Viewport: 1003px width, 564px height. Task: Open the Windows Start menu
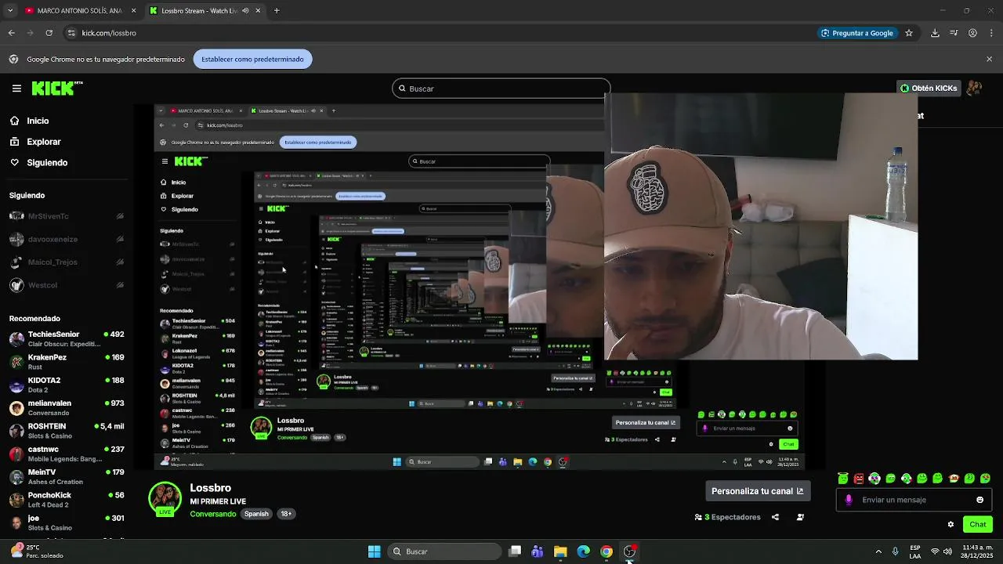[x=375, y=551]
